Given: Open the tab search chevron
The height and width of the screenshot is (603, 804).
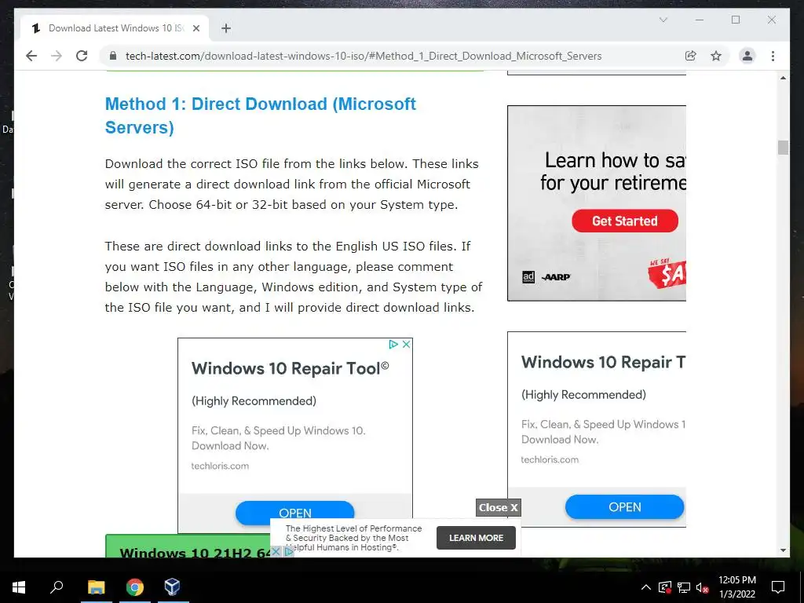Looking at the screenshot, I should click(663, 20).
